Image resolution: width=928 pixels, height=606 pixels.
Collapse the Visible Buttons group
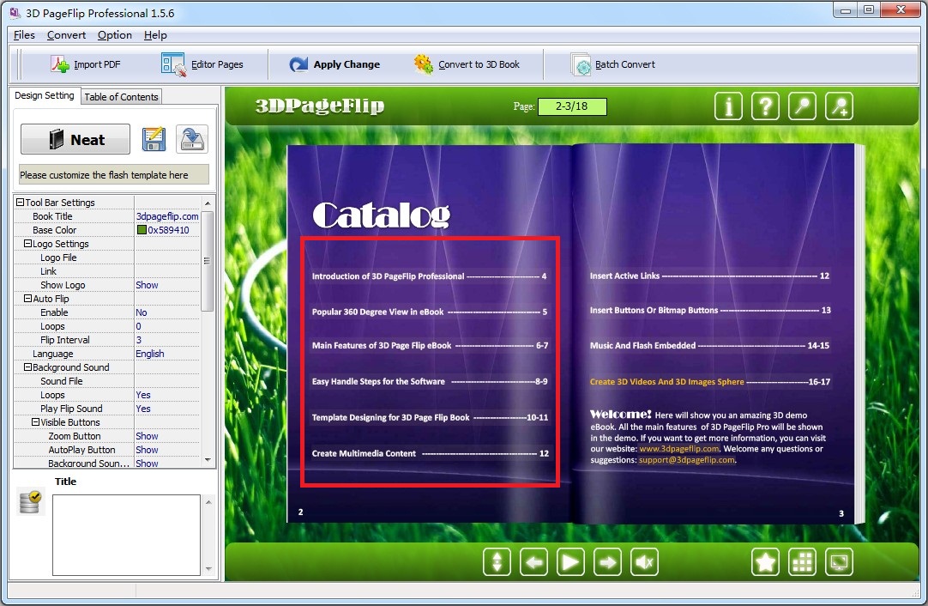tap(35, 422)
